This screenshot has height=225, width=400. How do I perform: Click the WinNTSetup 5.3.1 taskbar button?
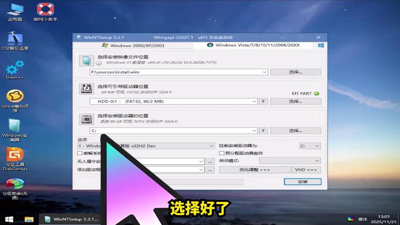tap(70, 219)
